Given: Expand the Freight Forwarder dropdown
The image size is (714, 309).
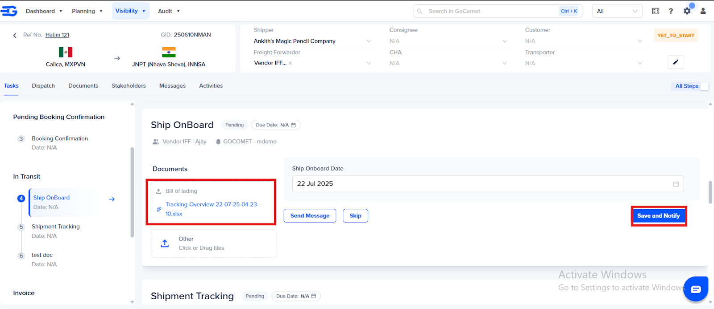Looking at the screenshot, I should 369,63.
